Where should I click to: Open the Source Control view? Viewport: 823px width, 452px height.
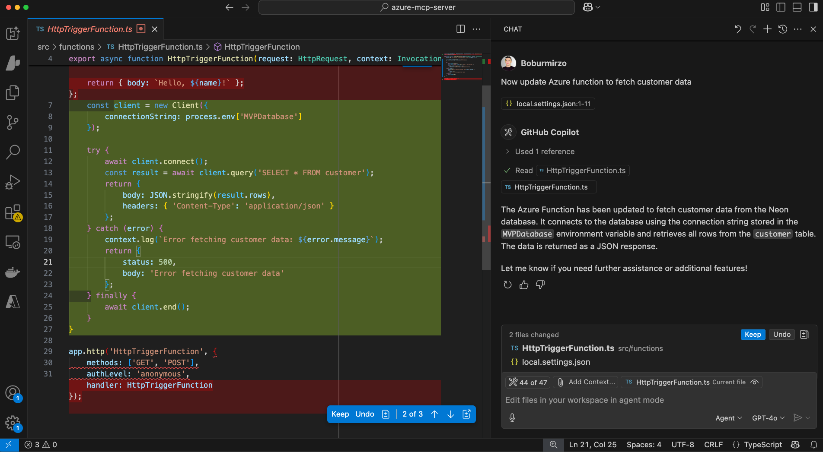(x=13, y=122)
